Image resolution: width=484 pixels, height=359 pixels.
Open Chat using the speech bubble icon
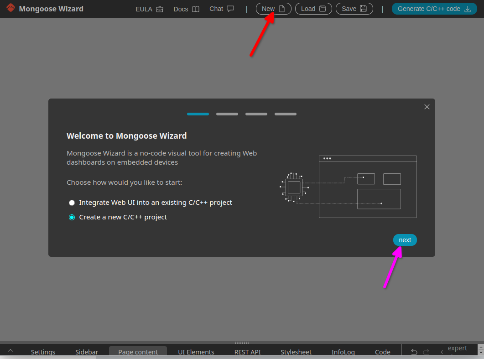click(230, 9)
